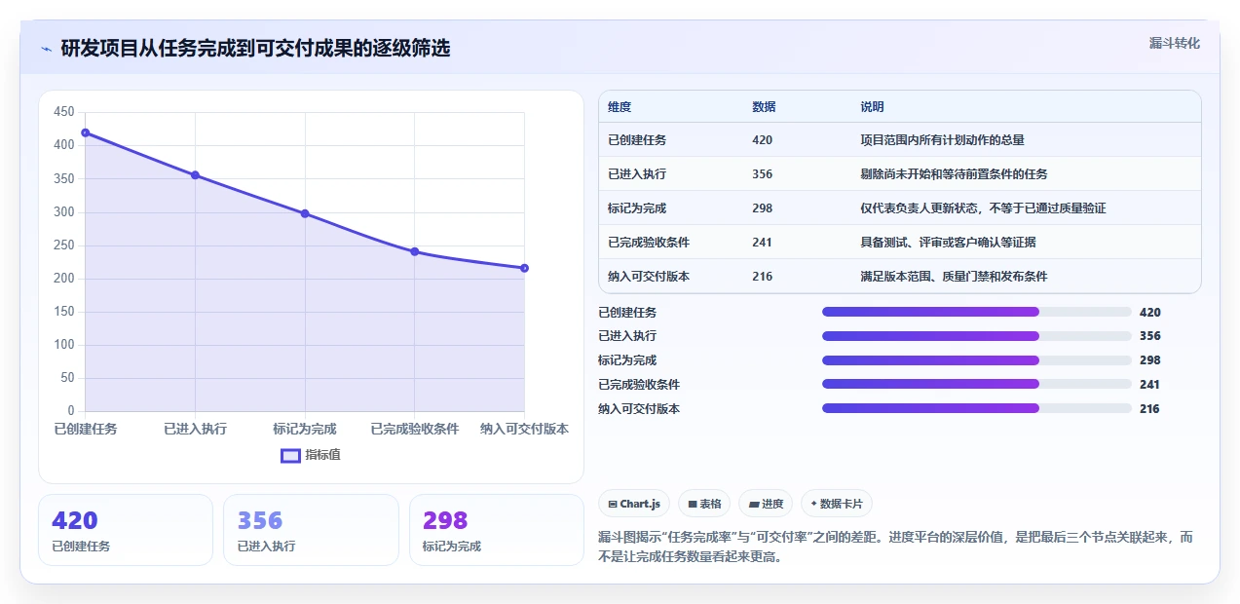This screenshot has height=604, width=1240.
Task: Open the 298 标记为完成 summary card
Action: click(x=497, y=530)
